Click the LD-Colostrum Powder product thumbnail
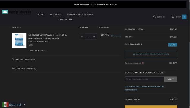This screenshot has height=108, width=190. (x=19, y=41)
